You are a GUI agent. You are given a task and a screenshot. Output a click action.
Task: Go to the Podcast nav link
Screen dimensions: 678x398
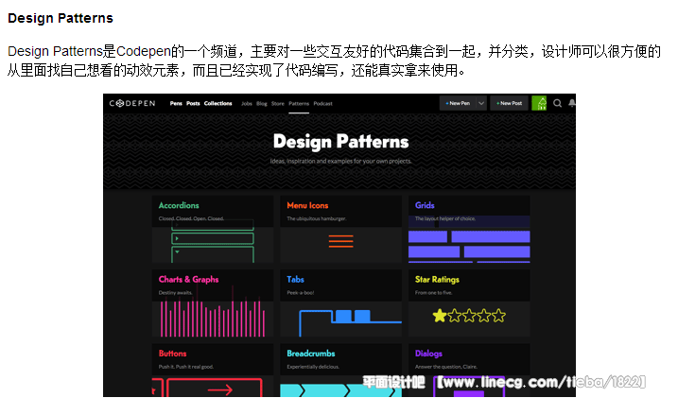(323, 104)
